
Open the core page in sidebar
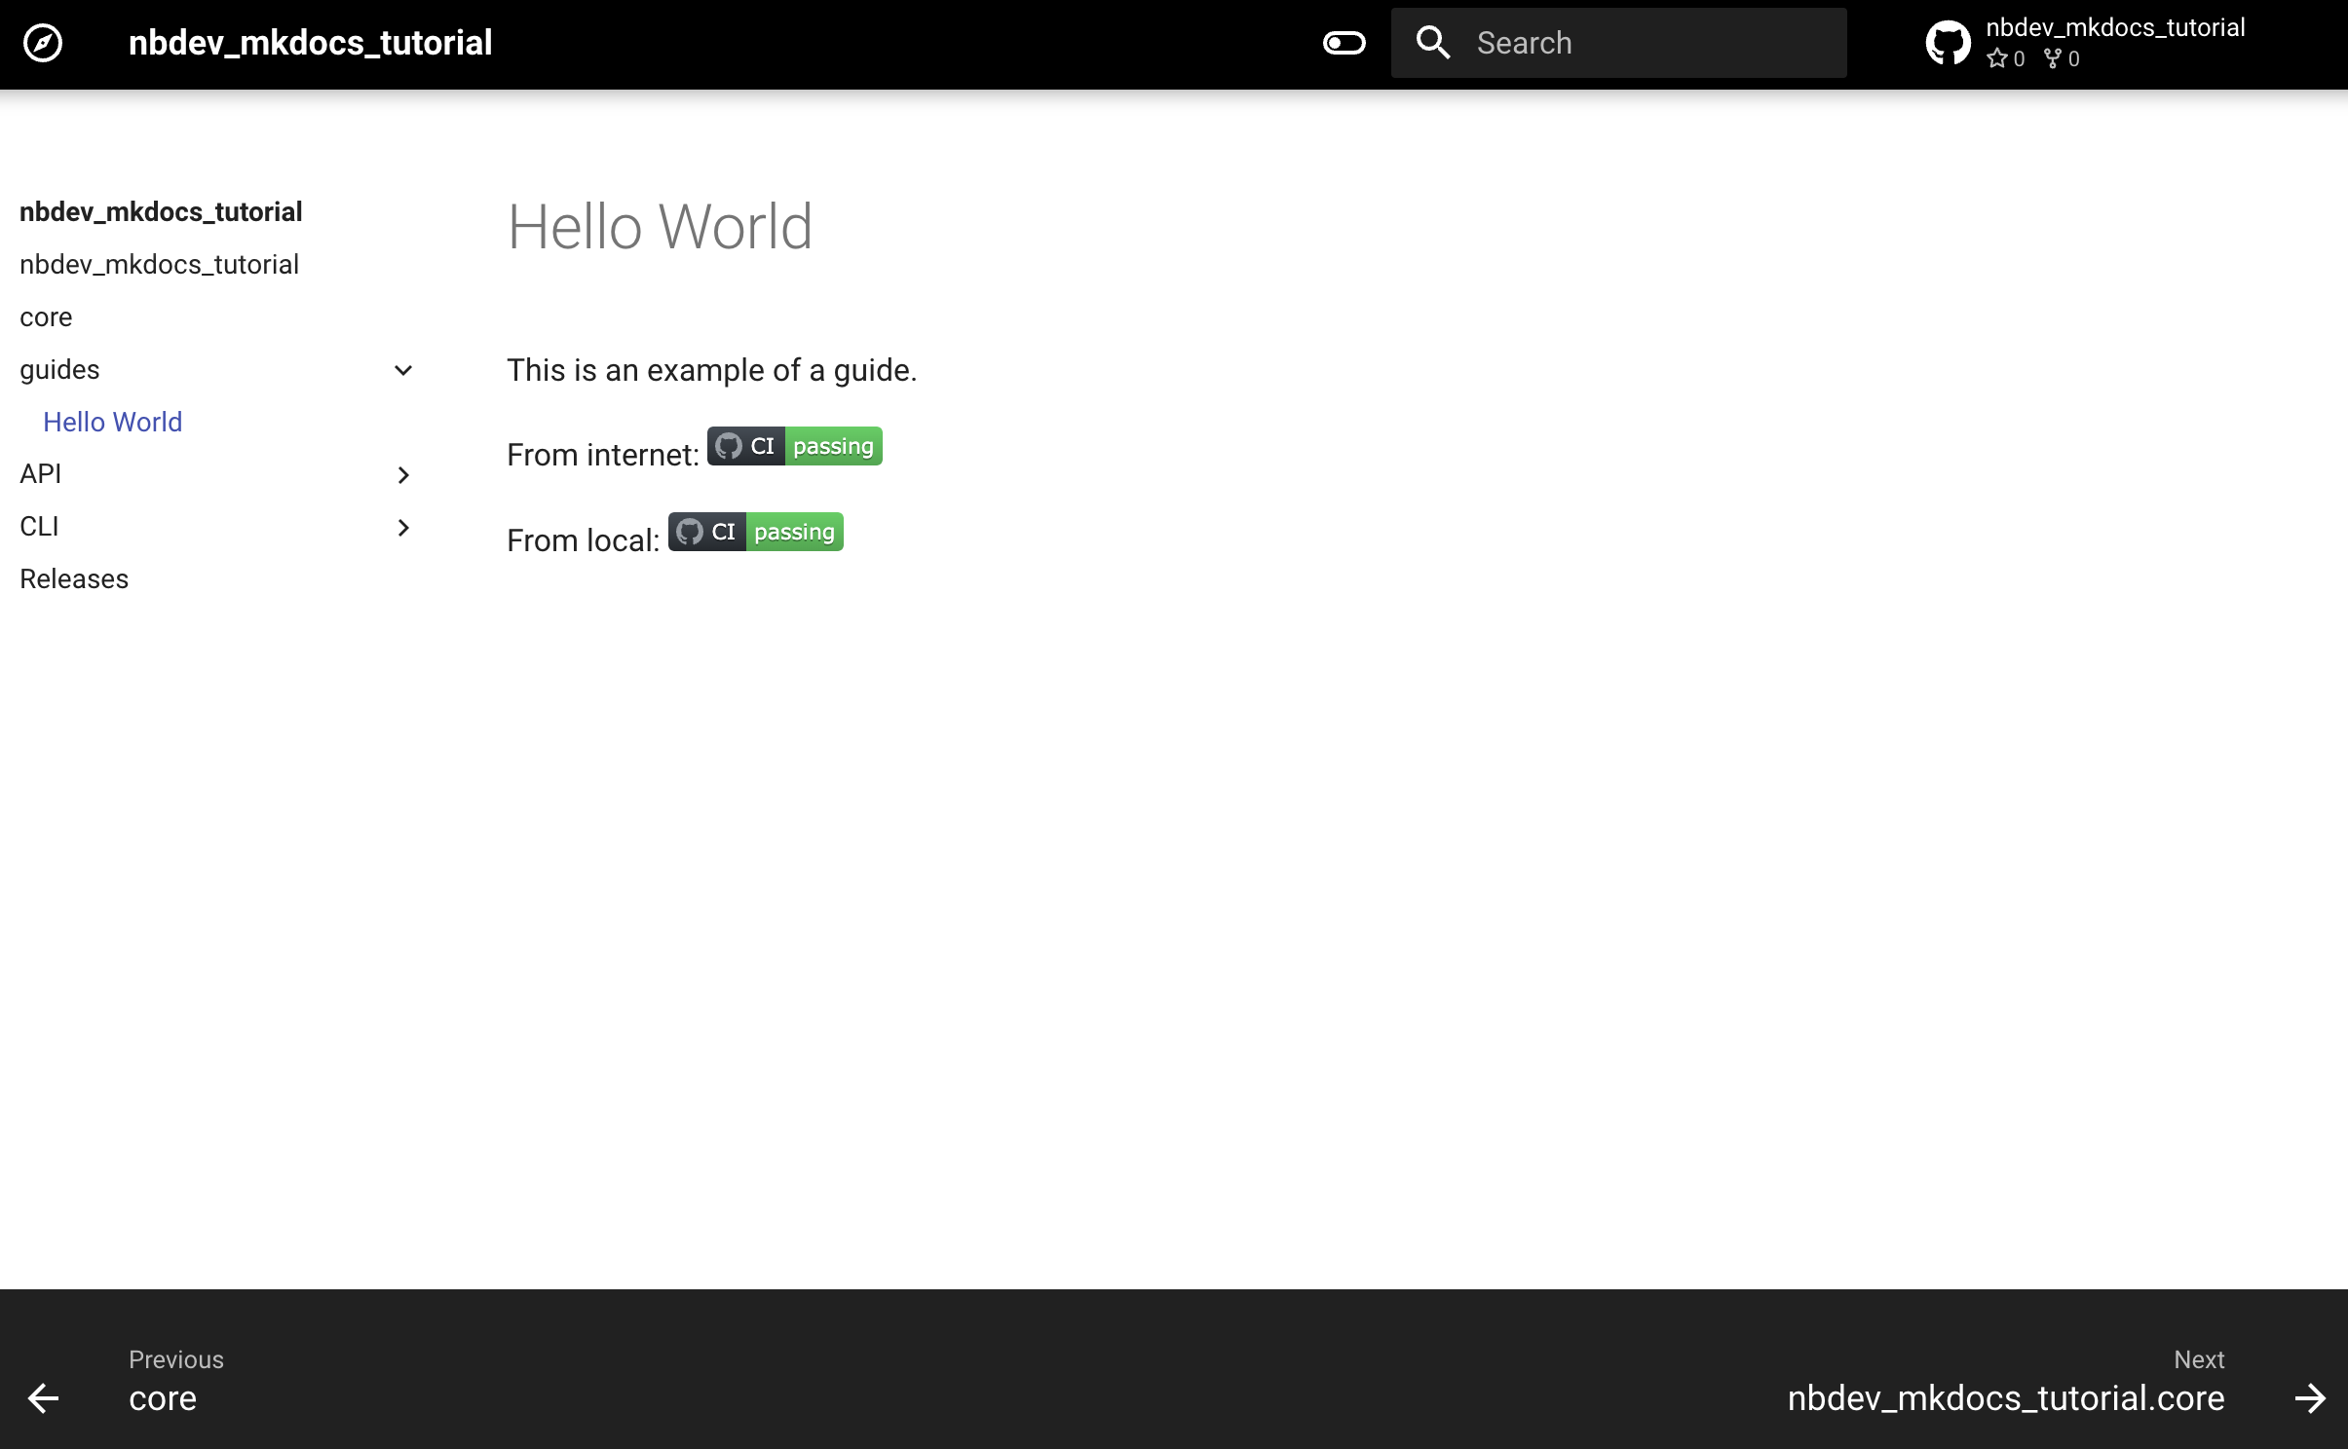click(x=46, y=317)
